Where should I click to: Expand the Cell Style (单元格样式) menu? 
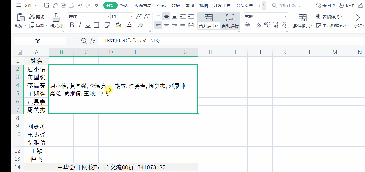(331, 25)
